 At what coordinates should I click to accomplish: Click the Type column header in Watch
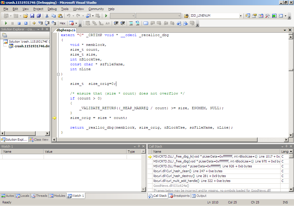click(x=134, y=152)
